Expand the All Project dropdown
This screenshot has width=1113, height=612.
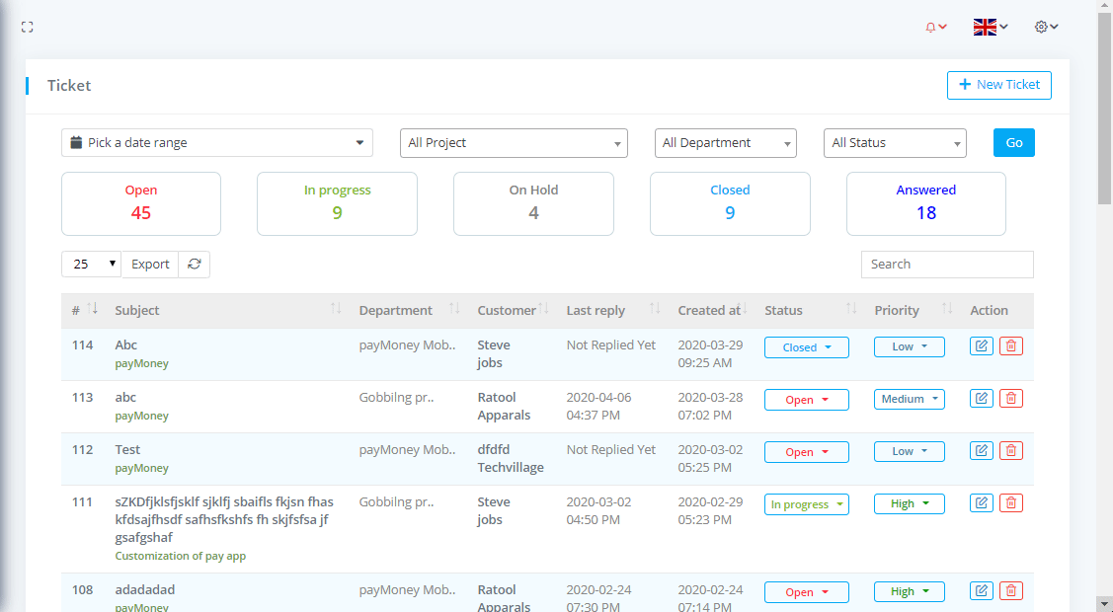coord(514,143)
